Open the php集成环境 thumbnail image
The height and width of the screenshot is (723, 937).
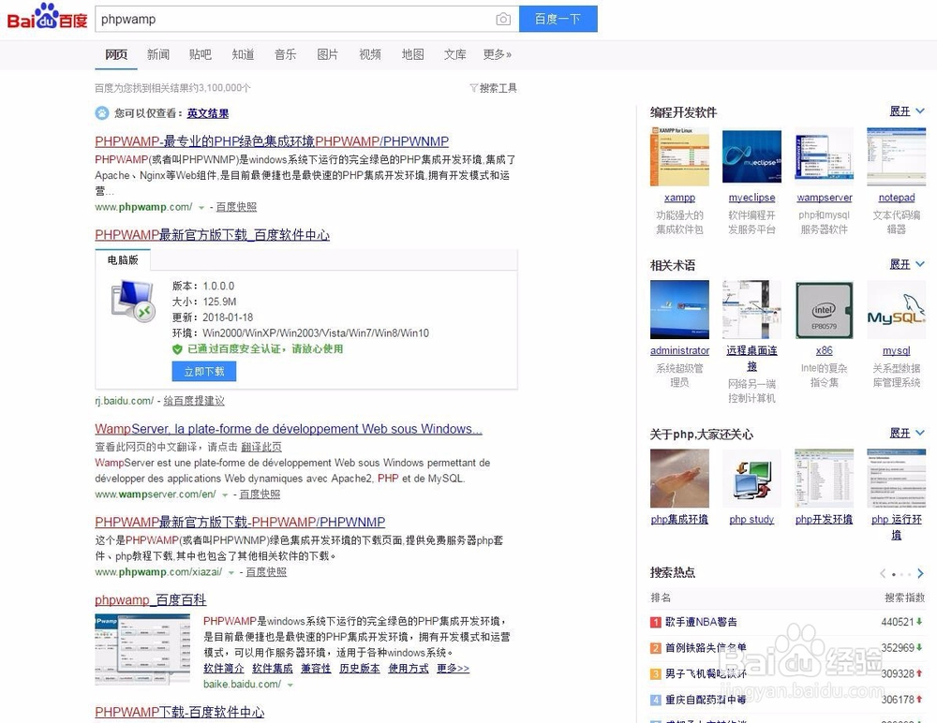(x=679, y=479)
